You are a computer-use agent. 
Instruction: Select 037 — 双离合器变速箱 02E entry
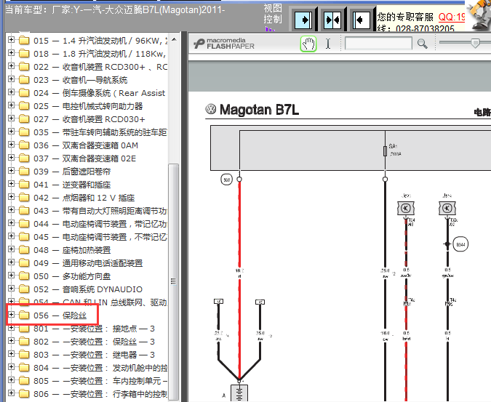pyautogui.click(x=84, y=158)
